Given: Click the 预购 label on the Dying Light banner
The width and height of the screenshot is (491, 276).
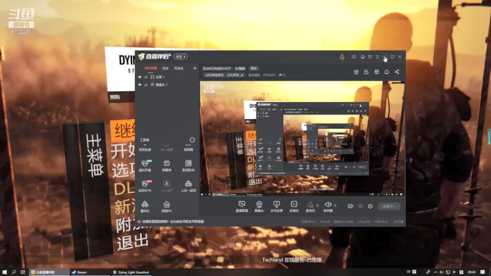Looking at the screenshot, I should 115,98.
